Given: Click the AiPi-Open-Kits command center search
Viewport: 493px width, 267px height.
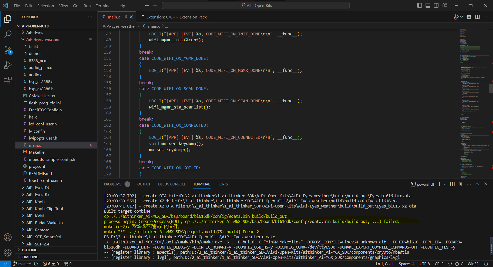Looking at the screenshot, I should pos(256,5).
